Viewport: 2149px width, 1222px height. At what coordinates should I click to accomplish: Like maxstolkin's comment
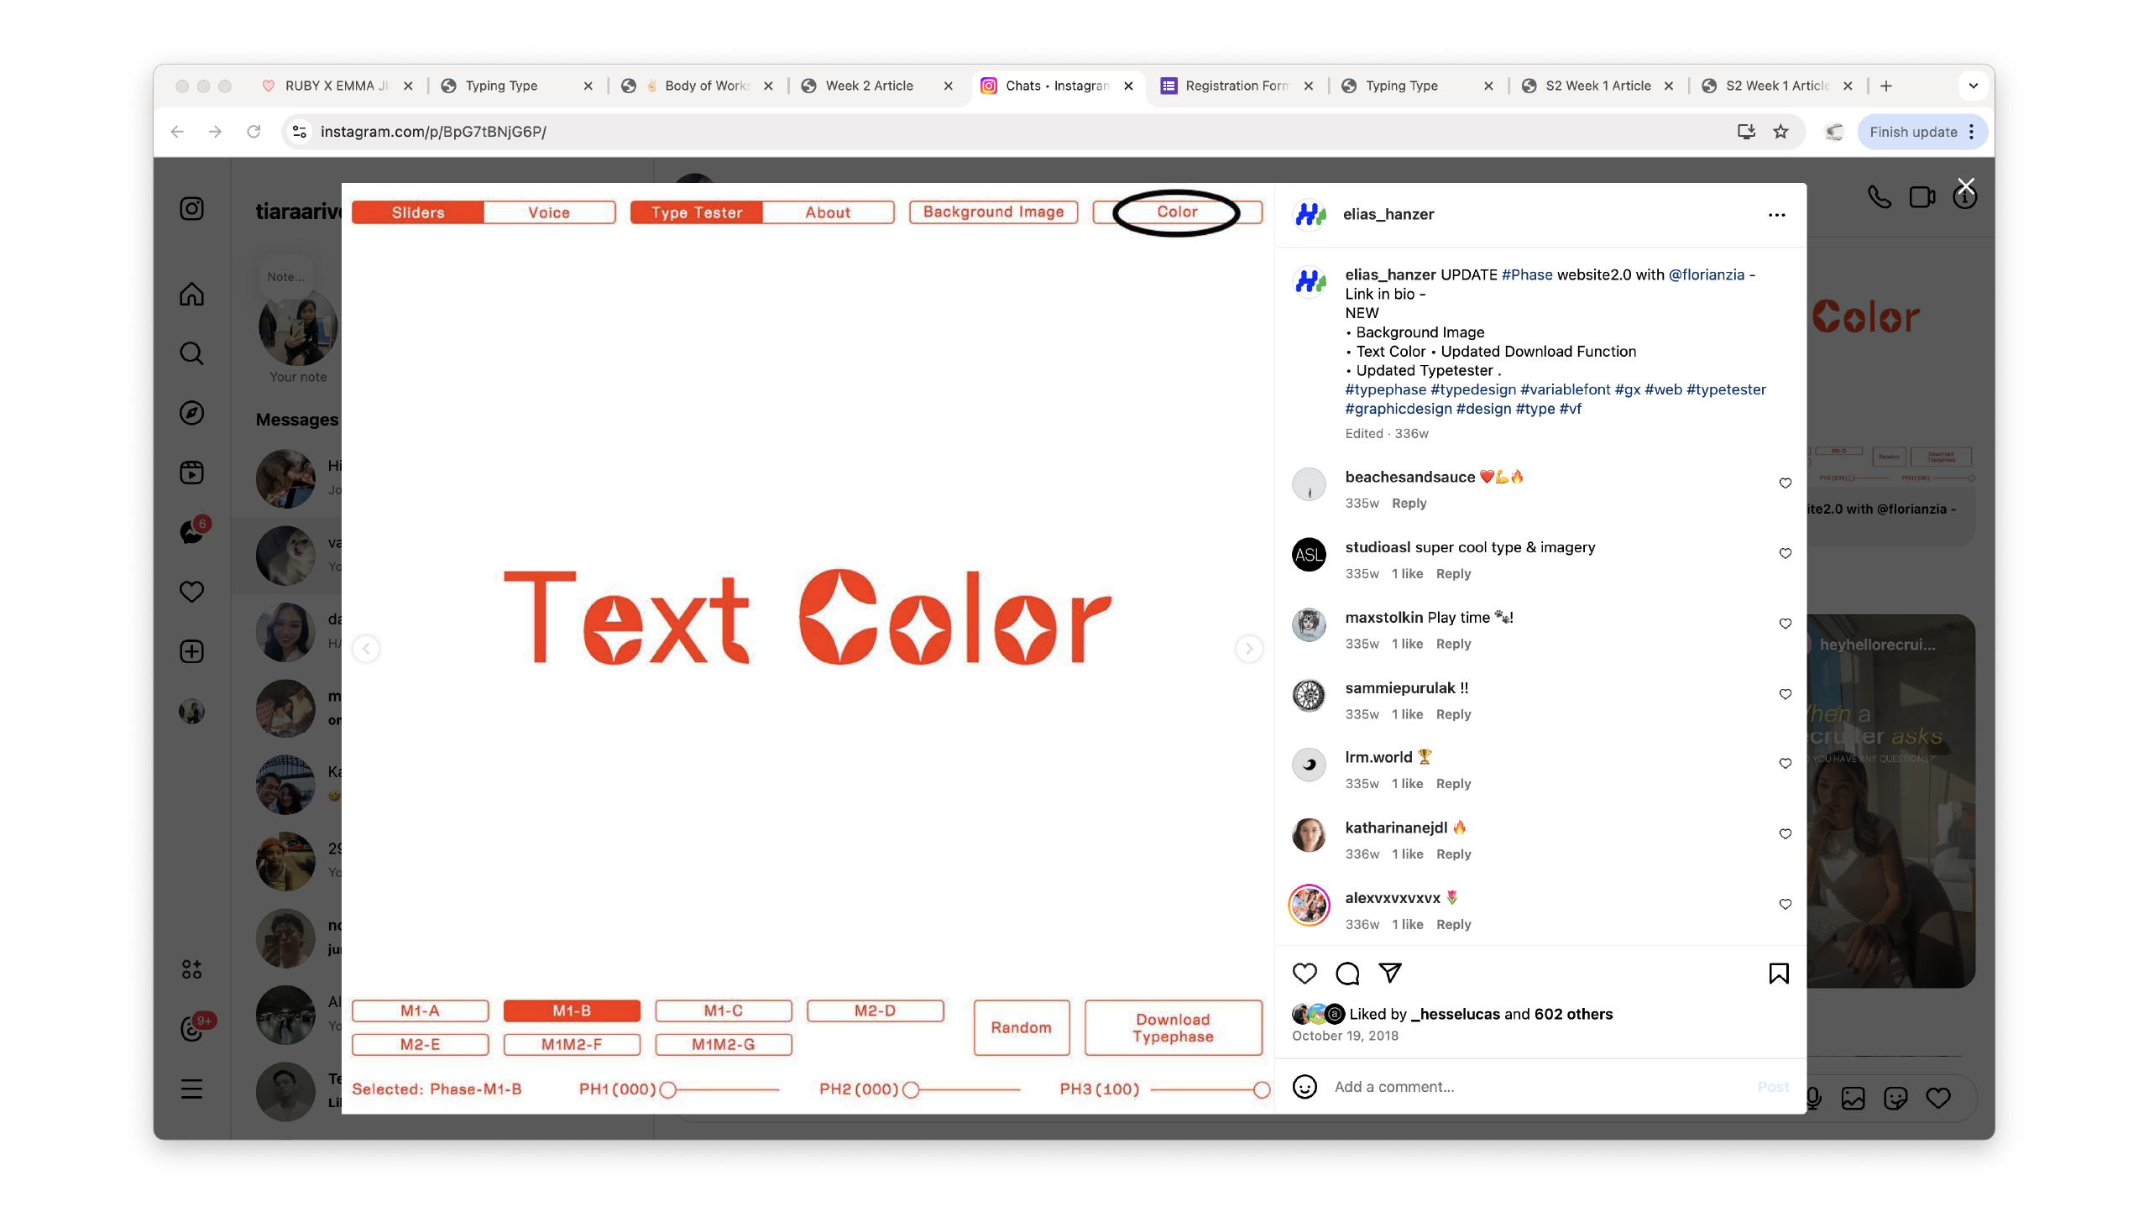[1785, 624]
